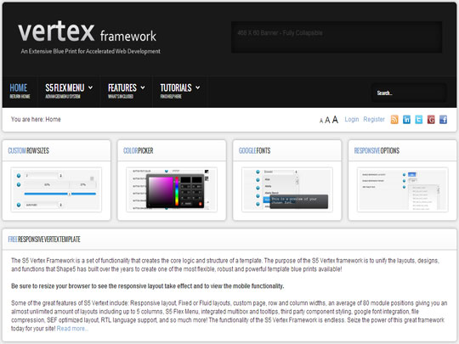This screenshot has width=459, height=344.
Task: Select the largest font size A
Action: [335, 120]
